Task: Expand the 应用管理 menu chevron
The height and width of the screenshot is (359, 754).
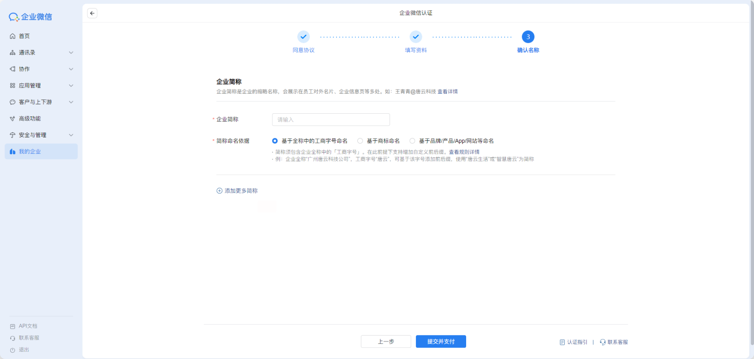Action: 71,85
